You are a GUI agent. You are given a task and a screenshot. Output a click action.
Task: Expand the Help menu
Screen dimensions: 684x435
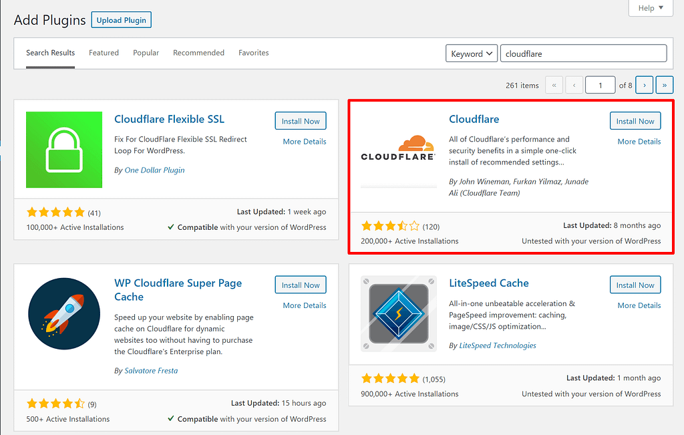click(649, 8)
